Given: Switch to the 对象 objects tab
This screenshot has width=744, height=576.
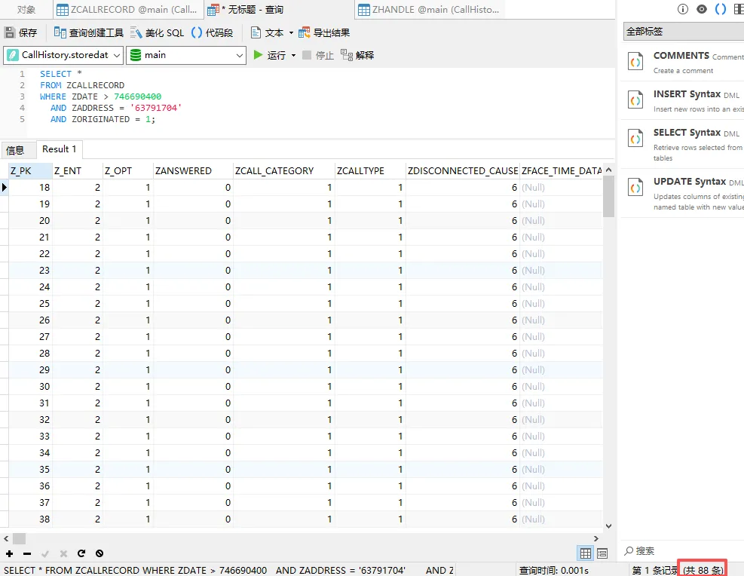Looking at the screenshot, I should 26,10.
